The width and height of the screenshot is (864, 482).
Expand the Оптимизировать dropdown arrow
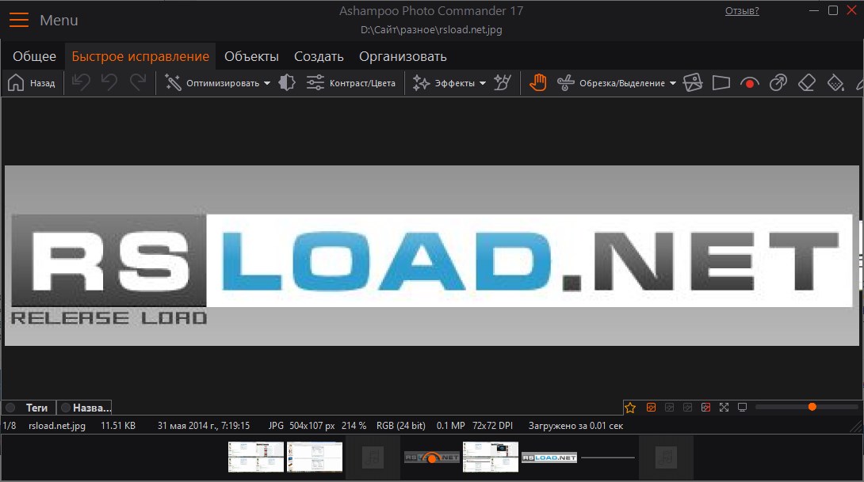click(x=267, y=84)
